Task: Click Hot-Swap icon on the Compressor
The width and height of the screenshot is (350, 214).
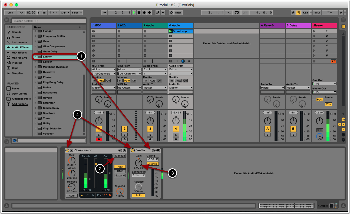Action: pyautogui.click(x=120, y=150)
